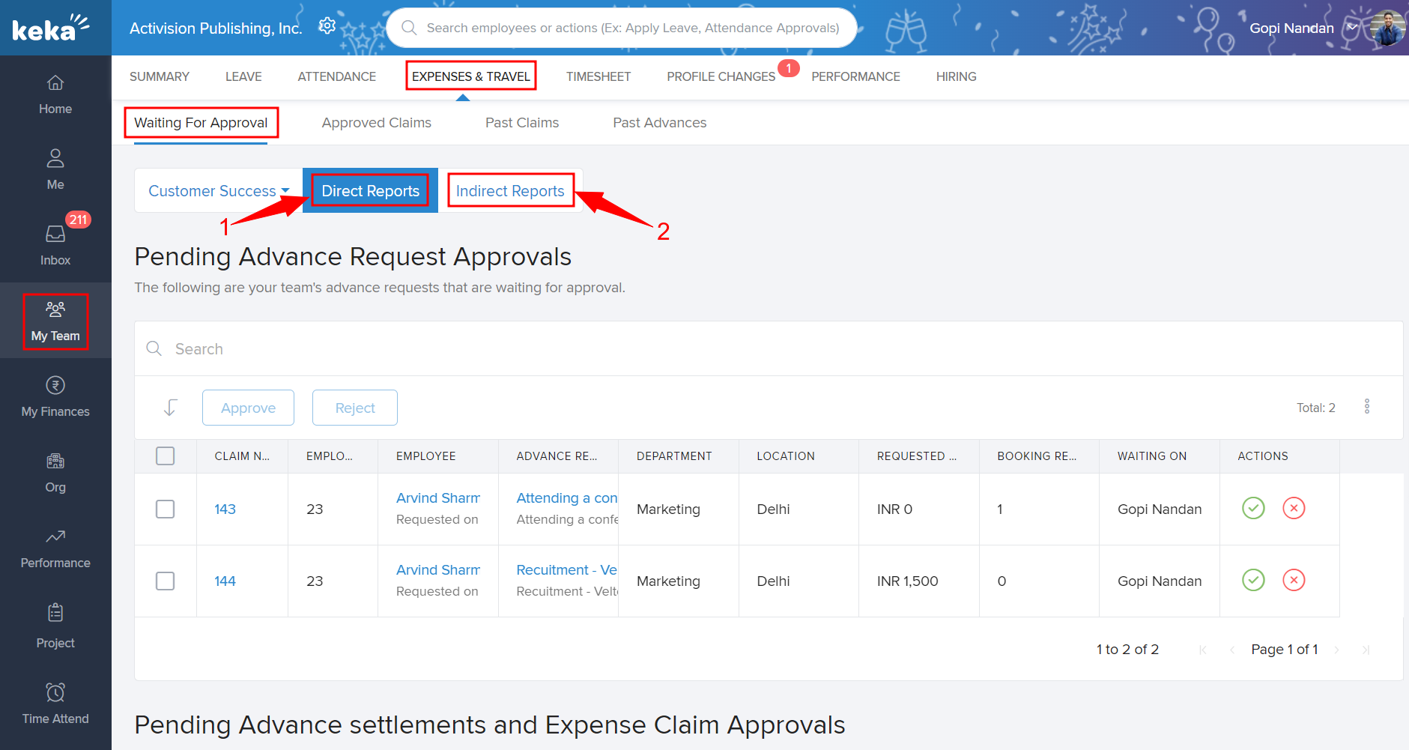Switch to the Indirect Reports view
Image resolution: width=1409 pixels, height=750 pixels.
510,191
